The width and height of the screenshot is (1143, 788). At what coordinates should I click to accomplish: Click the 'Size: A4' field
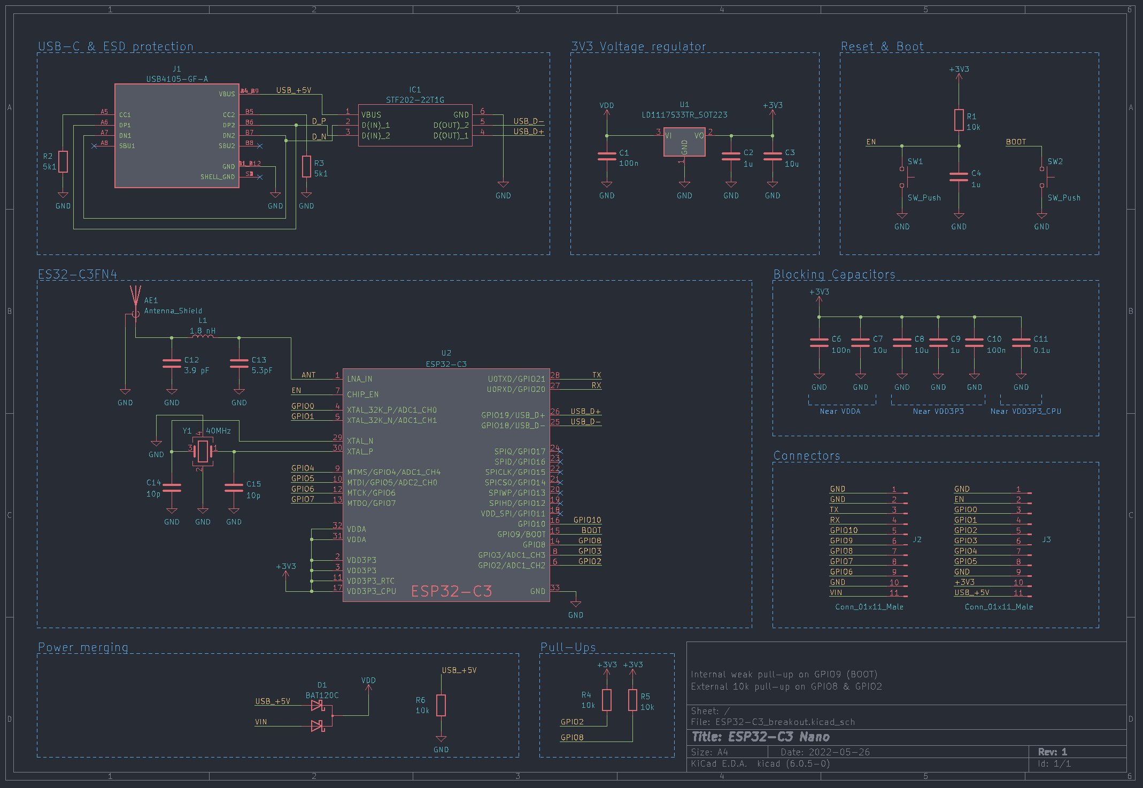[709, 752]
